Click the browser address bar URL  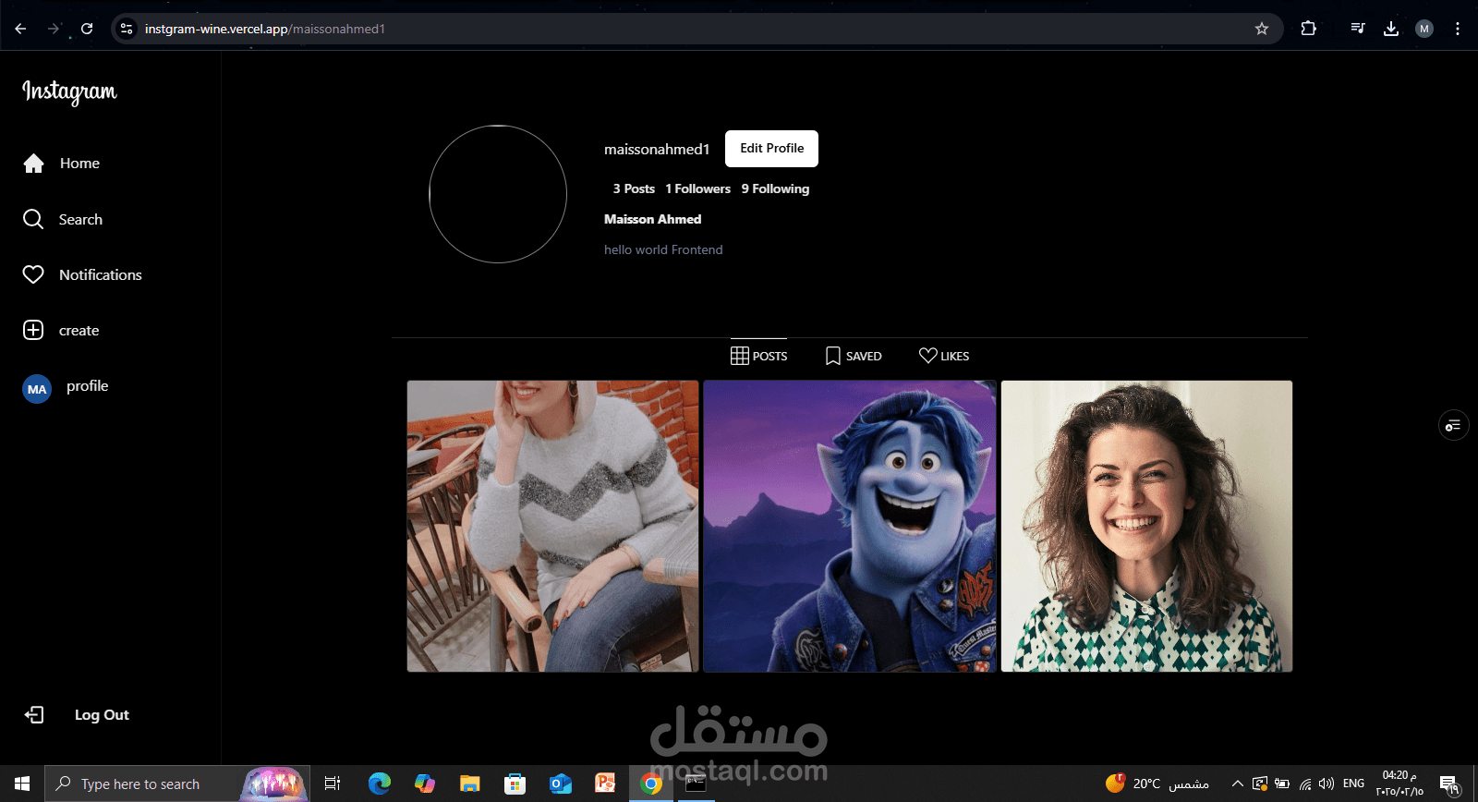265,29
